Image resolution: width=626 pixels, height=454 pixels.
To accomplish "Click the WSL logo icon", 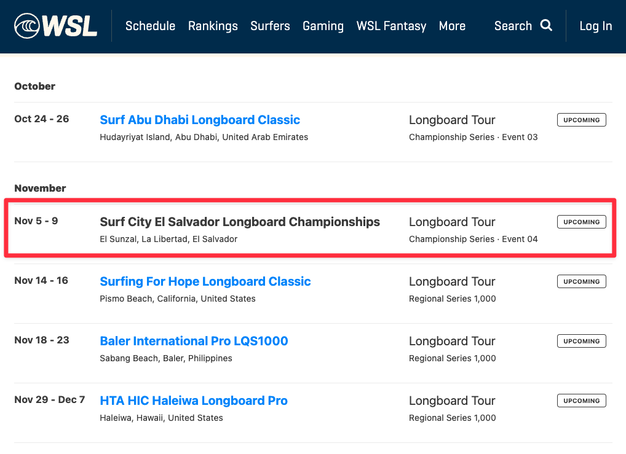I will pos(55,26).
